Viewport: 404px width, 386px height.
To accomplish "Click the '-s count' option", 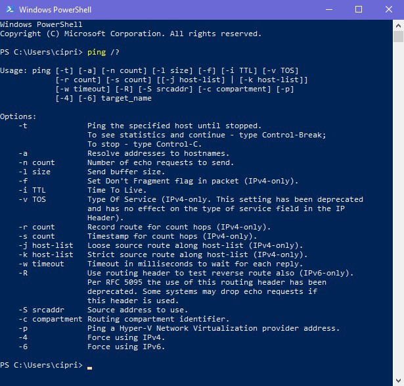I will click(37, 236).
